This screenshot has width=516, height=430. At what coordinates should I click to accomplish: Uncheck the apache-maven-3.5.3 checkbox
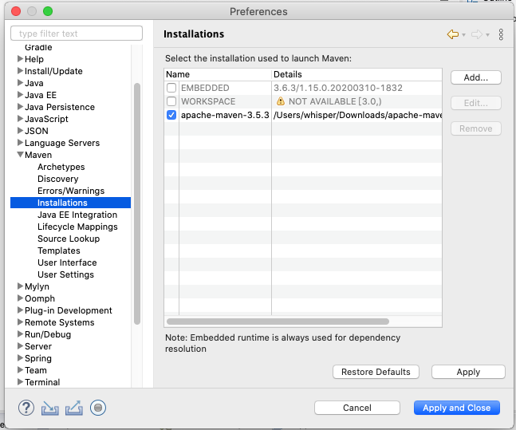click(171, 115)
